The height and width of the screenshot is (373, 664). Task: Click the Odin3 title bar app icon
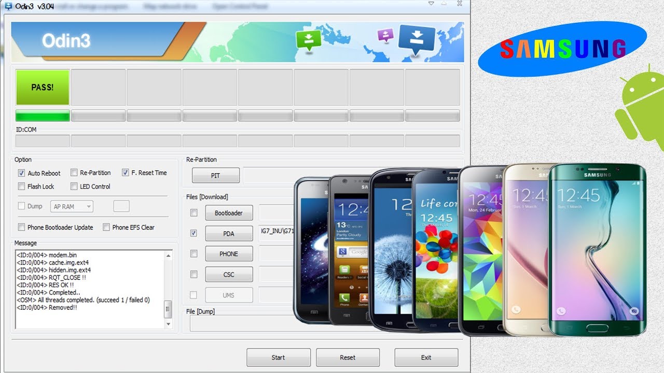coord(8,6)
